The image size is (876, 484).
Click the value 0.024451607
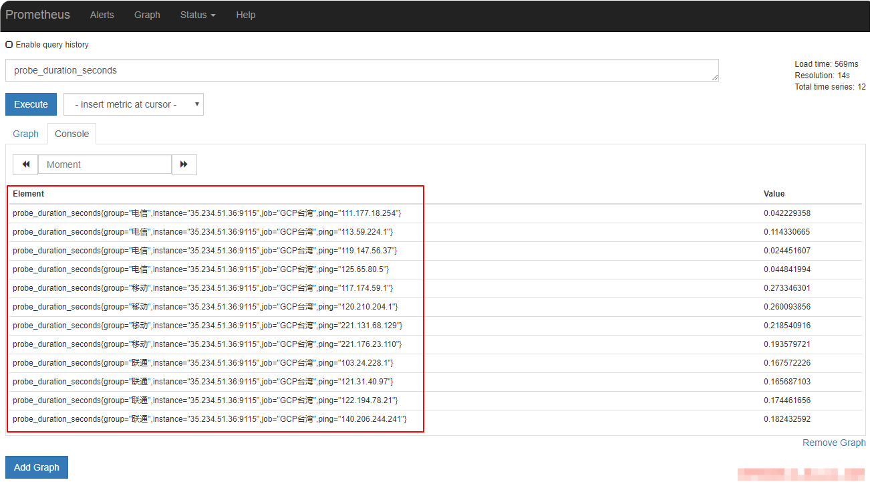tap(787, 251)
